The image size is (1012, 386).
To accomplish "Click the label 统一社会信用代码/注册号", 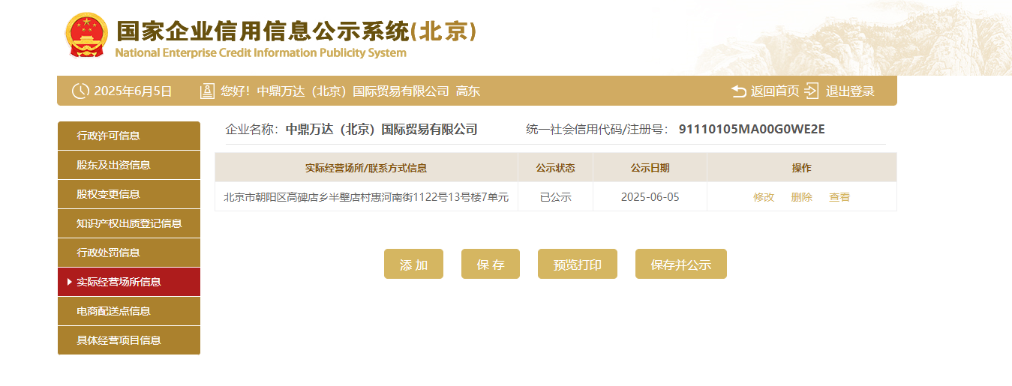I will [x=597, y=129].
